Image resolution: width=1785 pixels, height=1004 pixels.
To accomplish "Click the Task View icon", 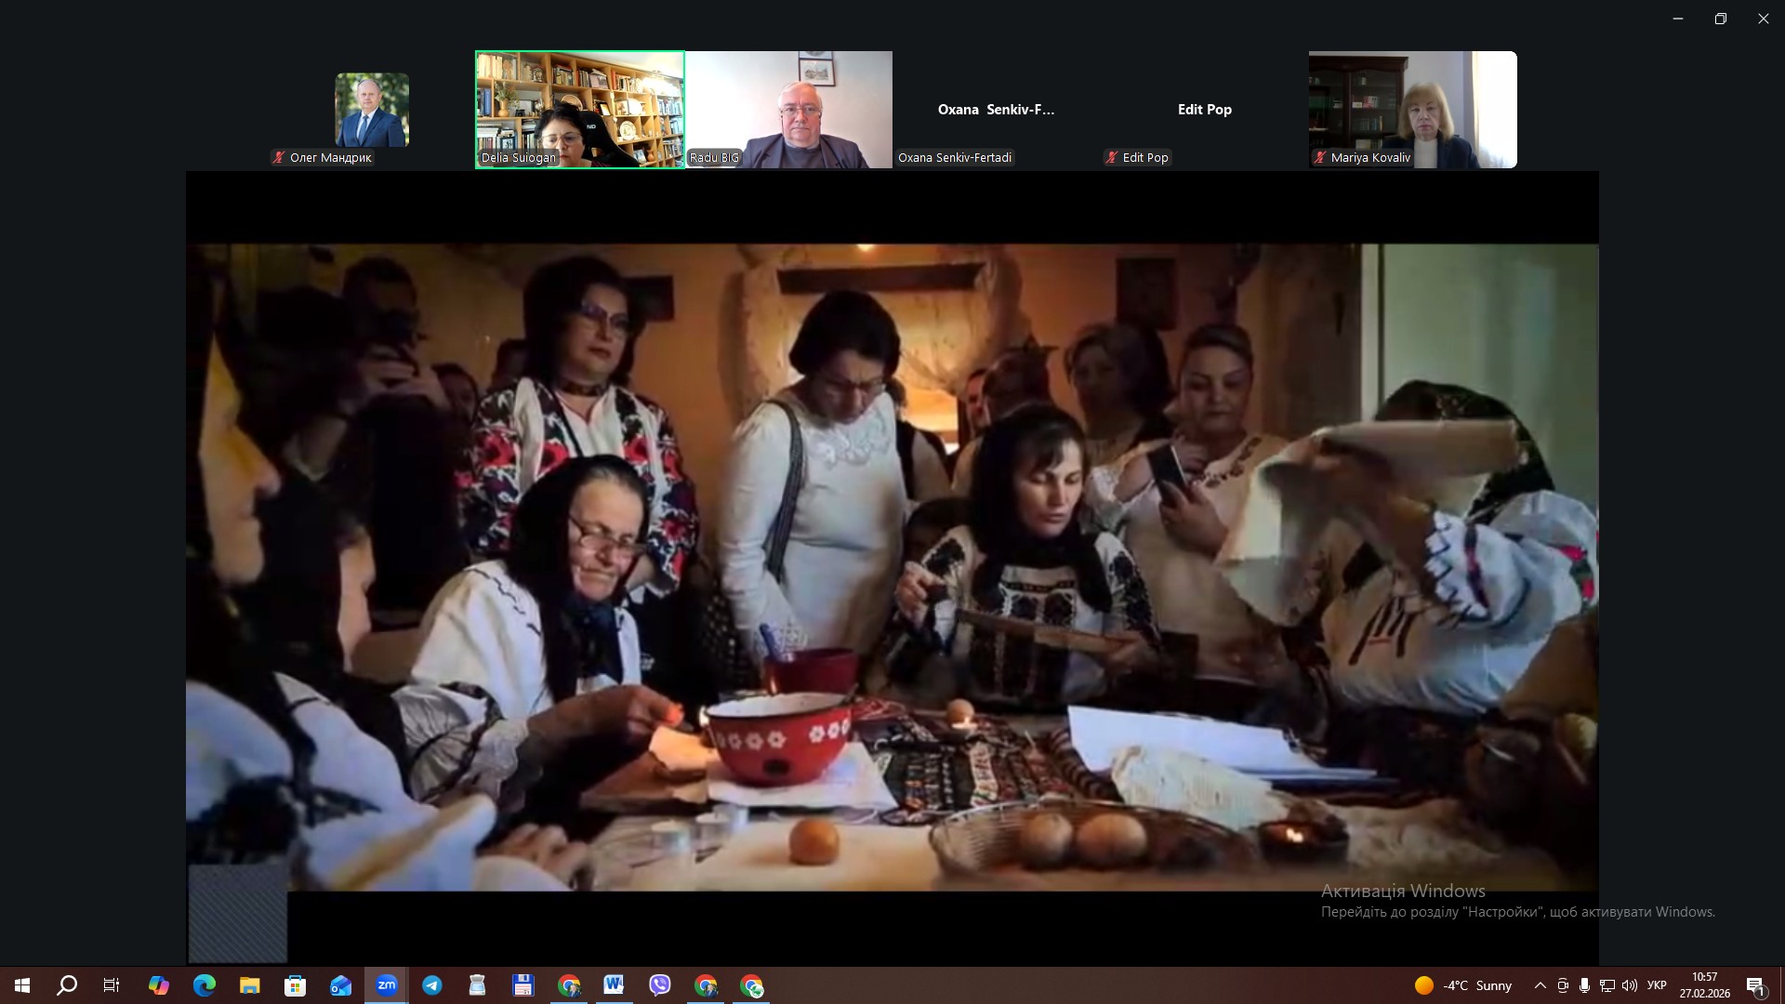I will click(x=112, y=985).
